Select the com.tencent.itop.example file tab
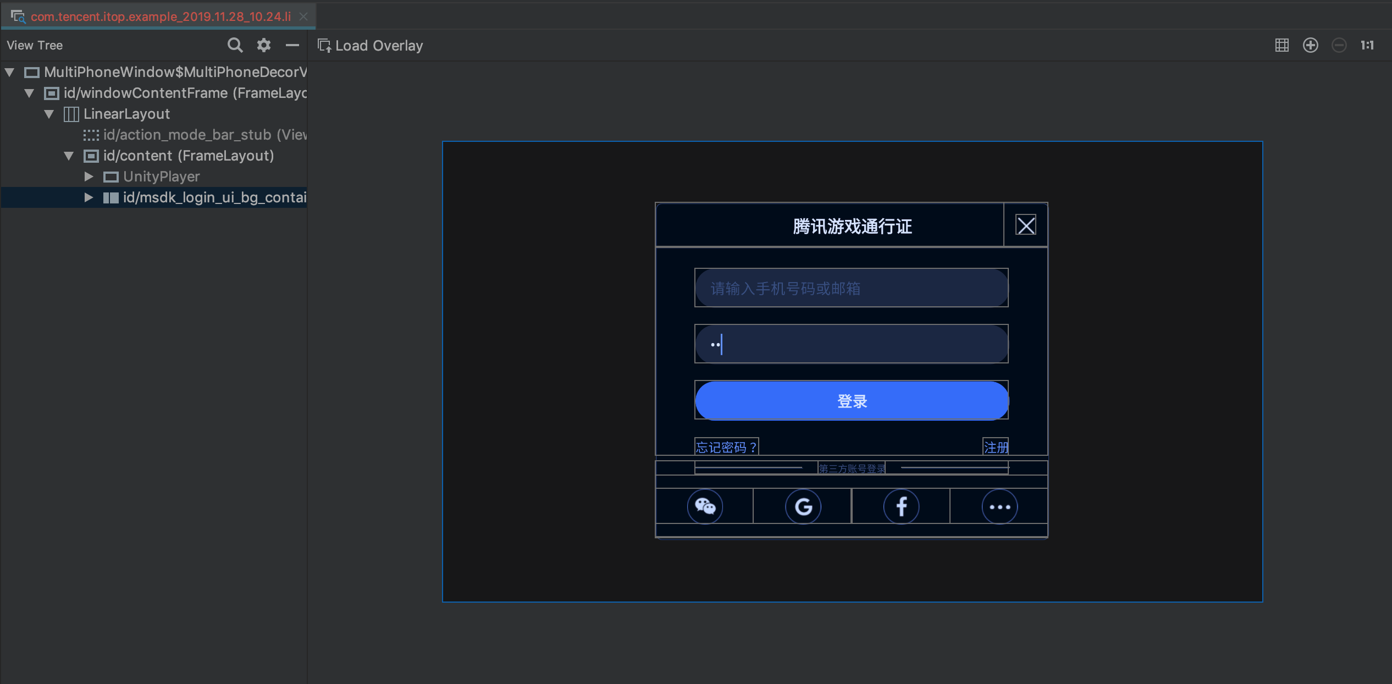 161,16
